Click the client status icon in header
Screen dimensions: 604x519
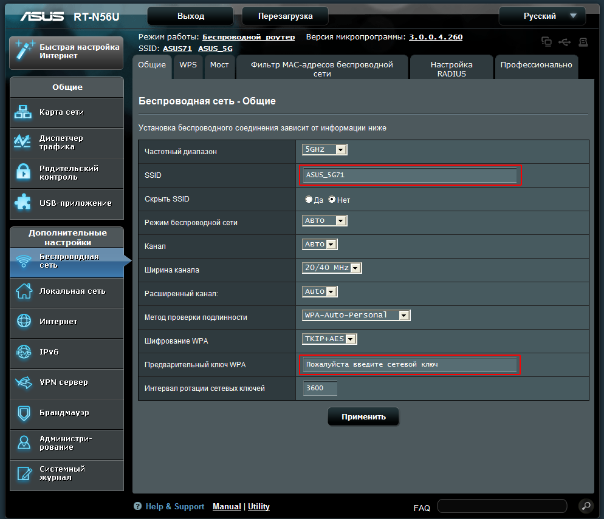click(x=546, y=41)
